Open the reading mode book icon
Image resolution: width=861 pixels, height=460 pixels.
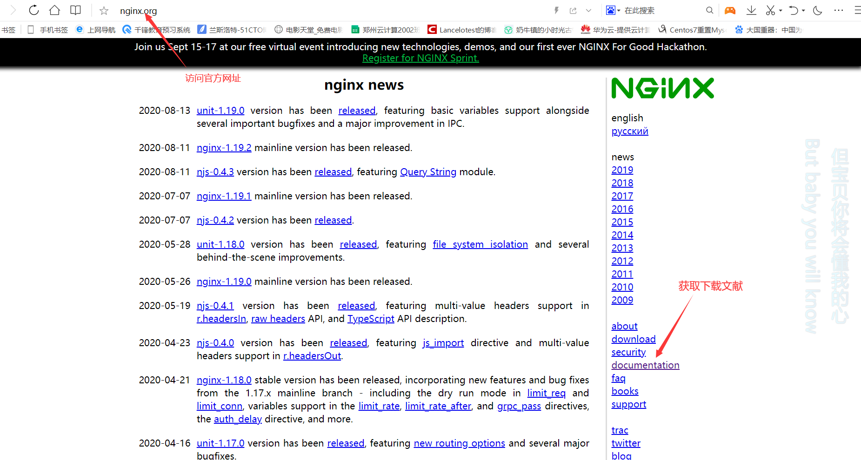pyautogui.click(x=75, y=10)
